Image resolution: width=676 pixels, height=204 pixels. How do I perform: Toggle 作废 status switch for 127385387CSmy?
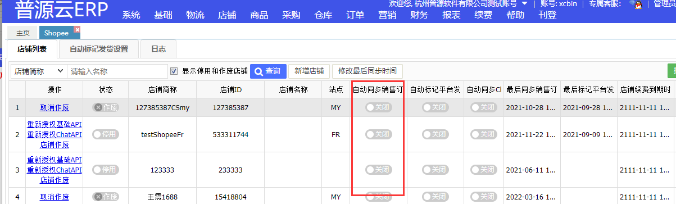pyautogui.click(x=106, y=107)
